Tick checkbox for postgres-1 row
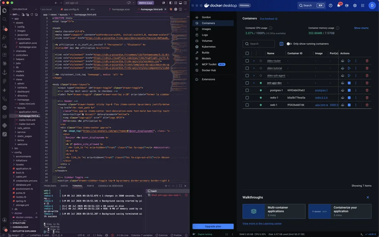 click(247, 90)
